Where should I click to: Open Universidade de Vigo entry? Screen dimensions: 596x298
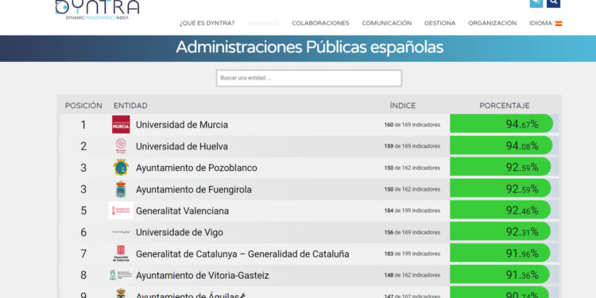[180, 232]
